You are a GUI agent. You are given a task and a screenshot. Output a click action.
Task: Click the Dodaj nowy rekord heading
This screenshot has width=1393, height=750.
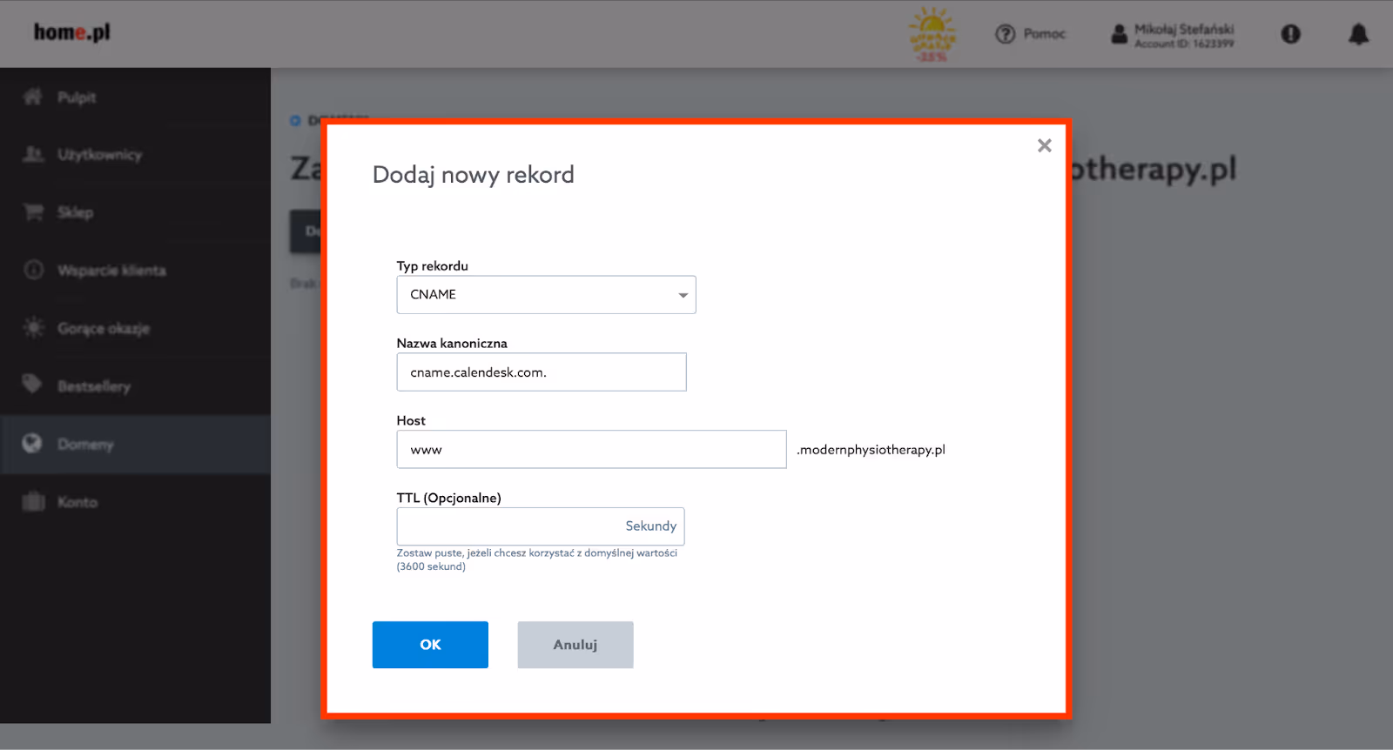click(x=473, y=175)
